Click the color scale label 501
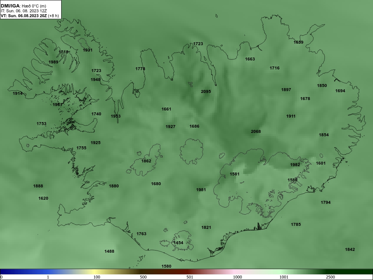The width and height of the screenshot is (373, 280). pos(190,277)
